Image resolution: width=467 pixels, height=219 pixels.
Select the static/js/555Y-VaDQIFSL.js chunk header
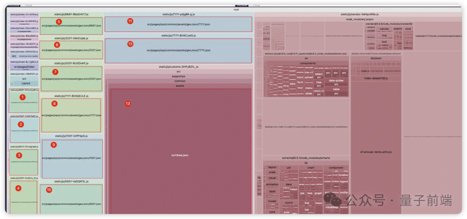(x=71, y=181)
